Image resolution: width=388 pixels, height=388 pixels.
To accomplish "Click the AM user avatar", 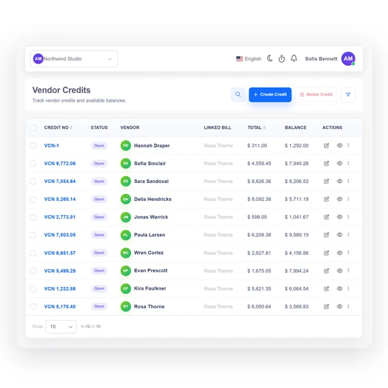I will click(x=348, y=59).
